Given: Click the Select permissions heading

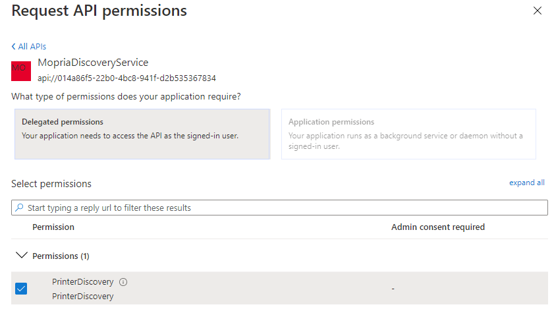Looking at the screenshot, I should tap(51, 184).
